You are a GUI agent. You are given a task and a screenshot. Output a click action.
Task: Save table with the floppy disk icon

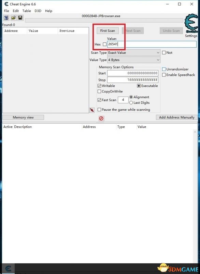click(x=20, y=18)
